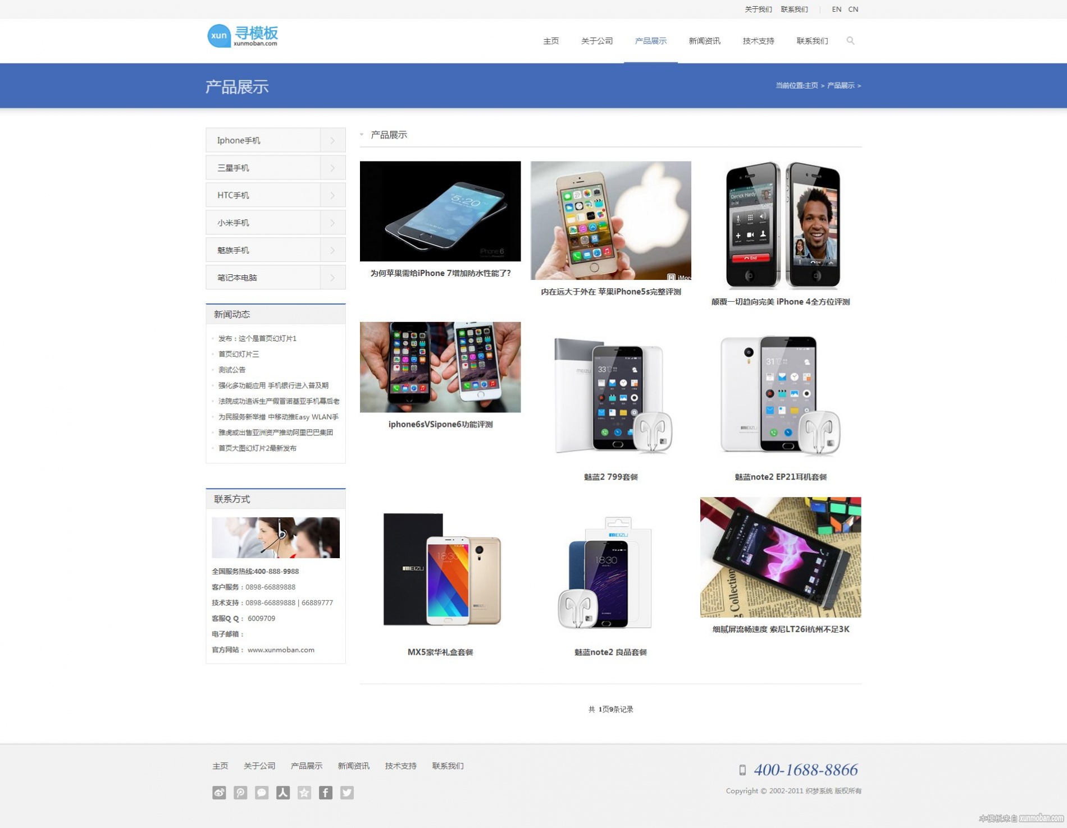Open news item 首页大图幻灯片2最新发布
The height and width of the screenshot is (828, 1067).
tap(257, 448)
